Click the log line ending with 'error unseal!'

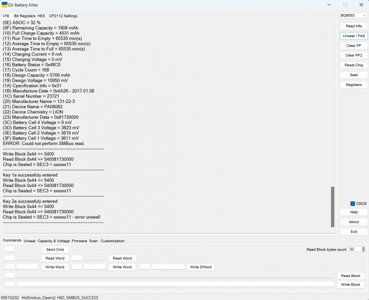(52, 217)
